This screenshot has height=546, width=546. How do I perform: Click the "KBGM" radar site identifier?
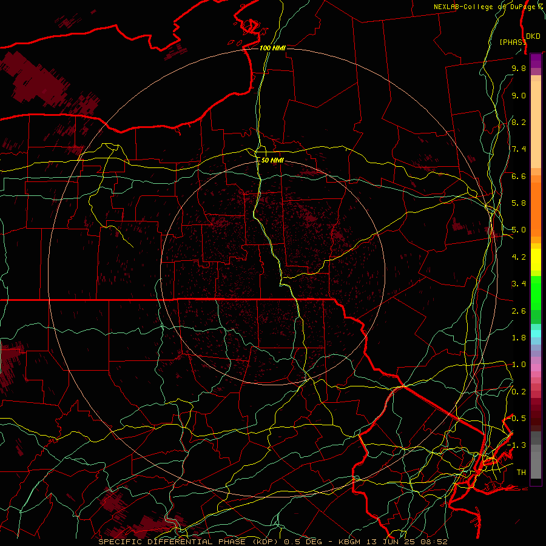[x=349, y=542]
